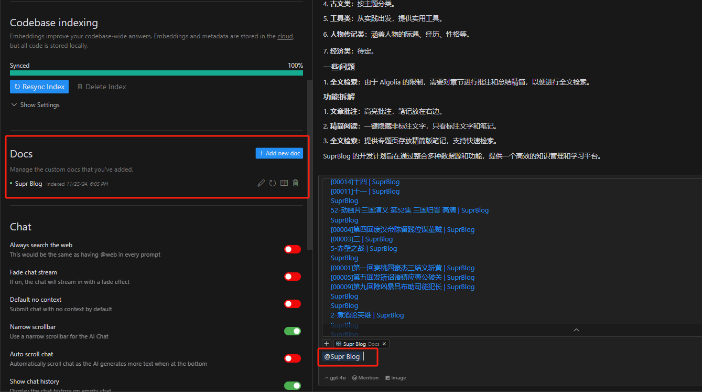Screen dimensions: 702x392
Task: Open the [00003]三 | SuprBlog reference
Action: (x=361, y=239)
